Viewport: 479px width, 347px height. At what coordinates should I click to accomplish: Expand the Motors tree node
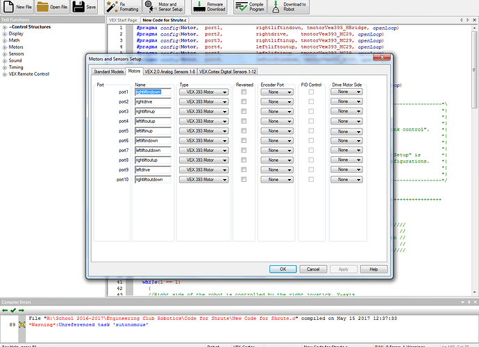(5, 47)
